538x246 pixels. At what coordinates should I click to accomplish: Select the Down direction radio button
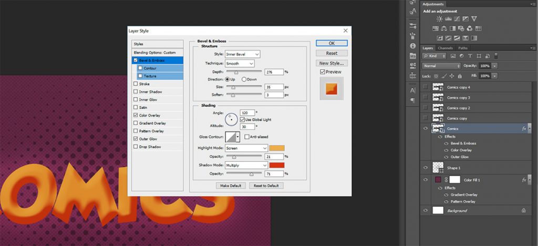click(x=244, y=79)
